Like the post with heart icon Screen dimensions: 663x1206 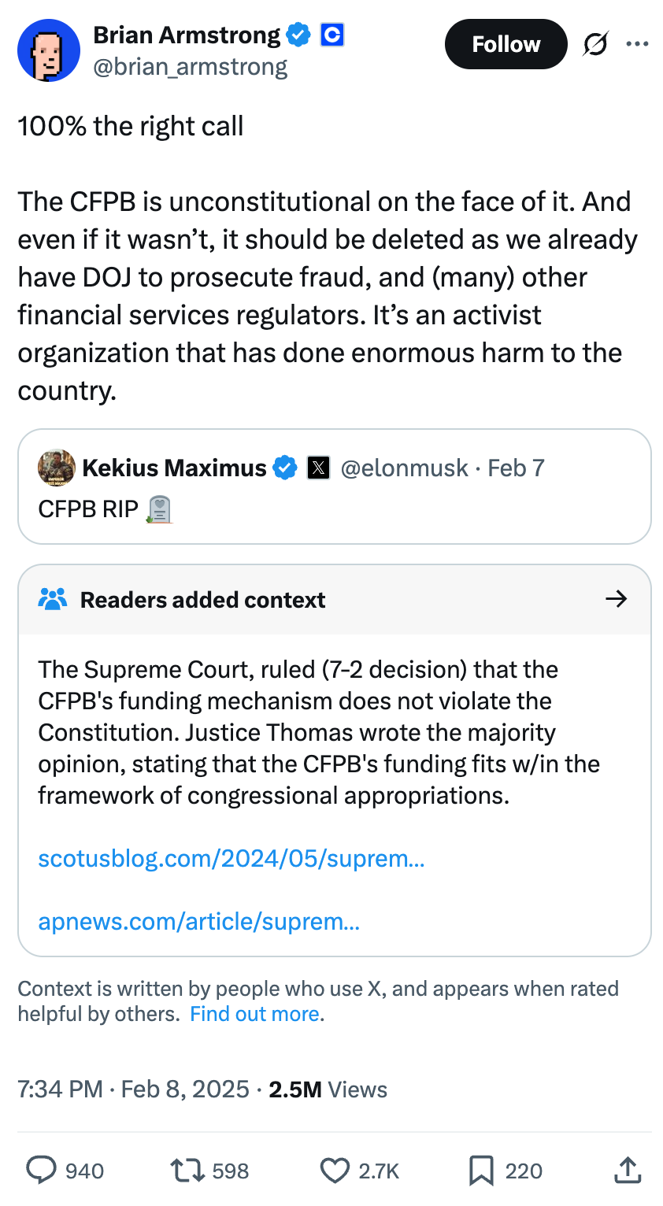(x=335, y=1171)
